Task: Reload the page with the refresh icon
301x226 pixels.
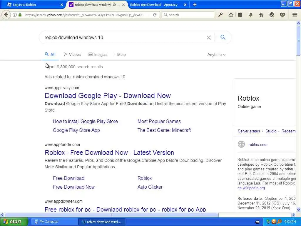Action: point(155,15)
